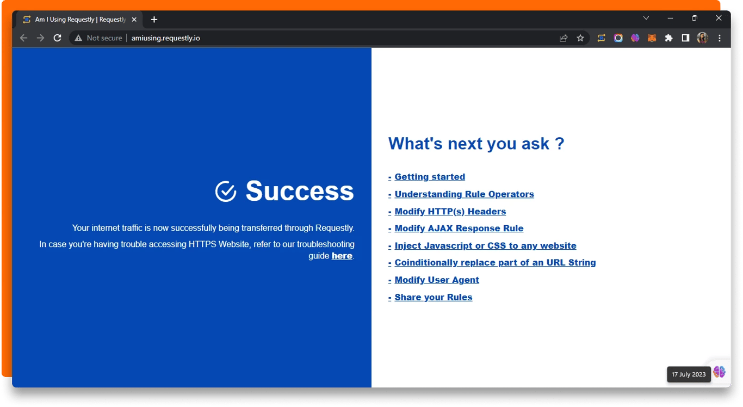Bookmark this page with the star icon
Viewport: 743px width, 407px height.
coord(580,38)
